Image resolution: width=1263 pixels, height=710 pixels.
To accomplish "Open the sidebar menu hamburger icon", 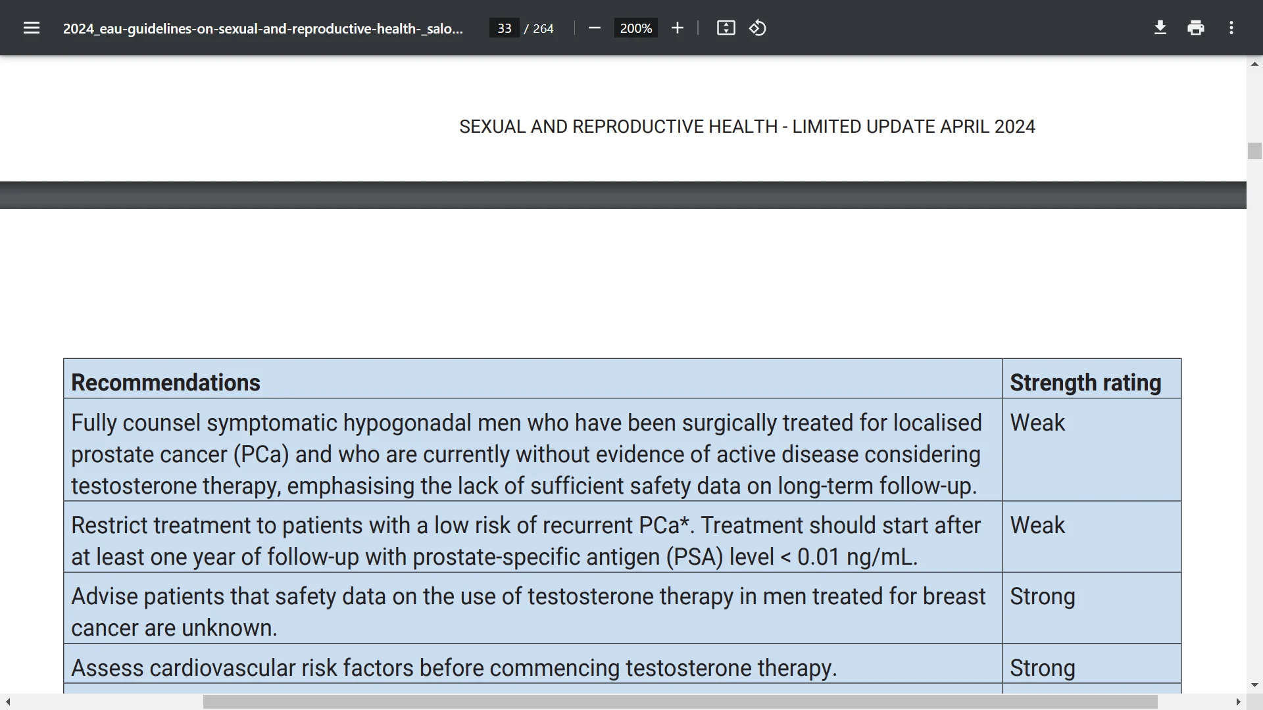I will [x=32, y=28].
